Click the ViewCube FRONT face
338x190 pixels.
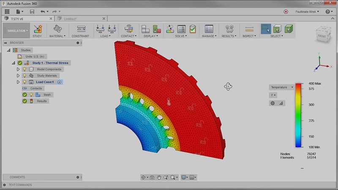pos(322,36)
